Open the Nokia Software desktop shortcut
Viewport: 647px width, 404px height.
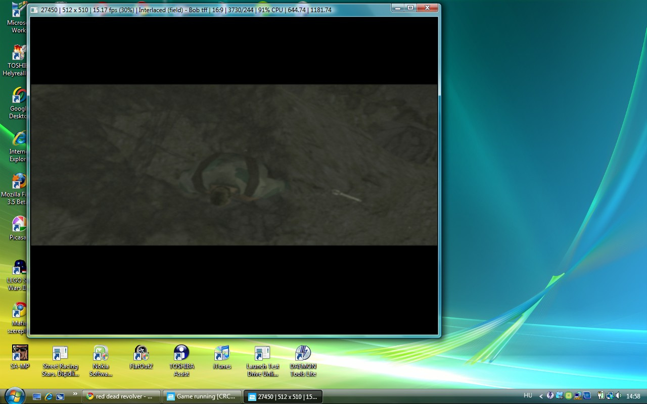101,361
